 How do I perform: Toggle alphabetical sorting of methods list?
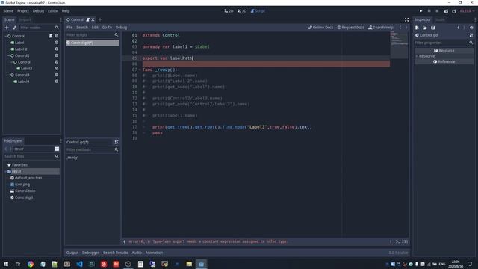point(117,142)
